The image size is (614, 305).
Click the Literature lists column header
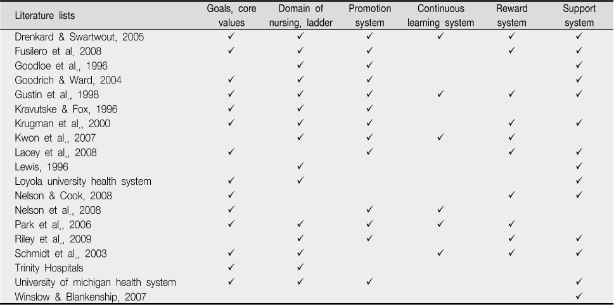(44, 16)
